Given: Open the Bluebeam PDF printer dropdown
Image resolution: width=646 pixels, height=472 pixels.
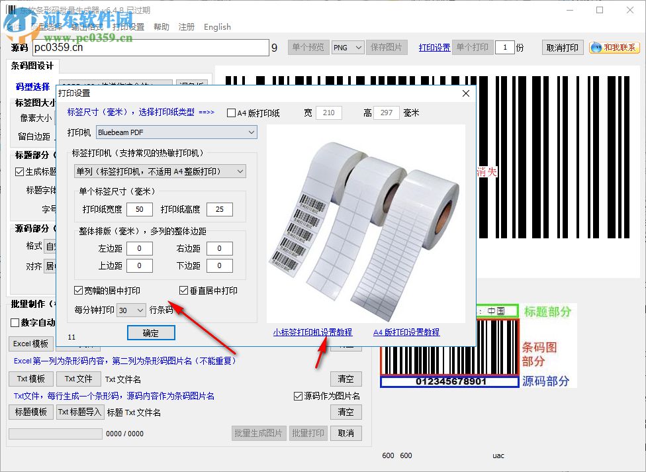Looking at the screenshot, I should pyautogui.click(x=251, y=132).
